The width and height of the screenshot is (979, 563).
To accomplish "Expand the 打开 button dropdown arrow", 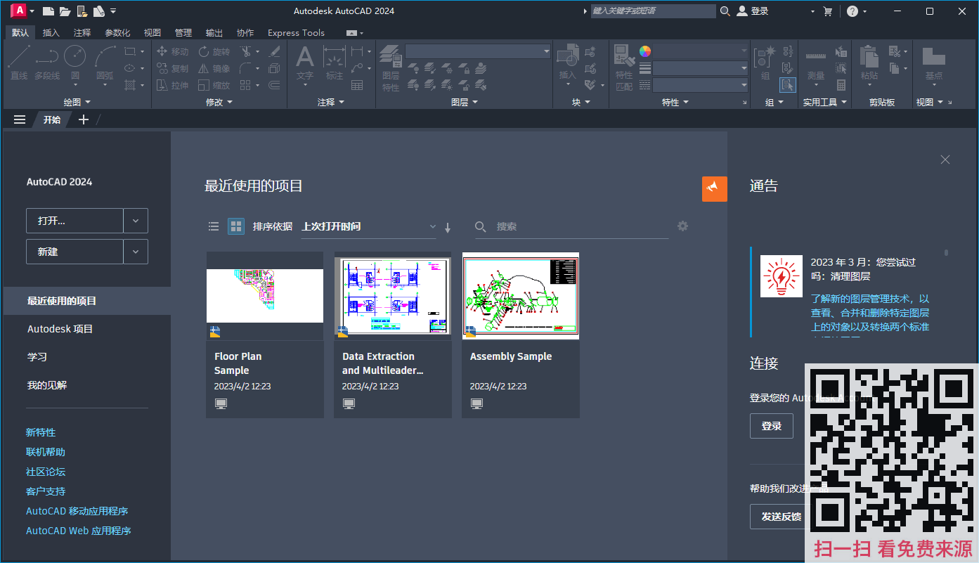I will 136,221.
